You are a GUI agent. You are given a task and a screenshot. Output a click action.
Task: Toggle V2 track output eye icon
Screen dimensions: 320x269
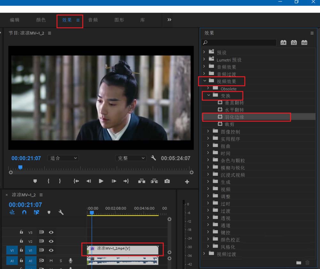pyautogui.click(x=51, y=241)
